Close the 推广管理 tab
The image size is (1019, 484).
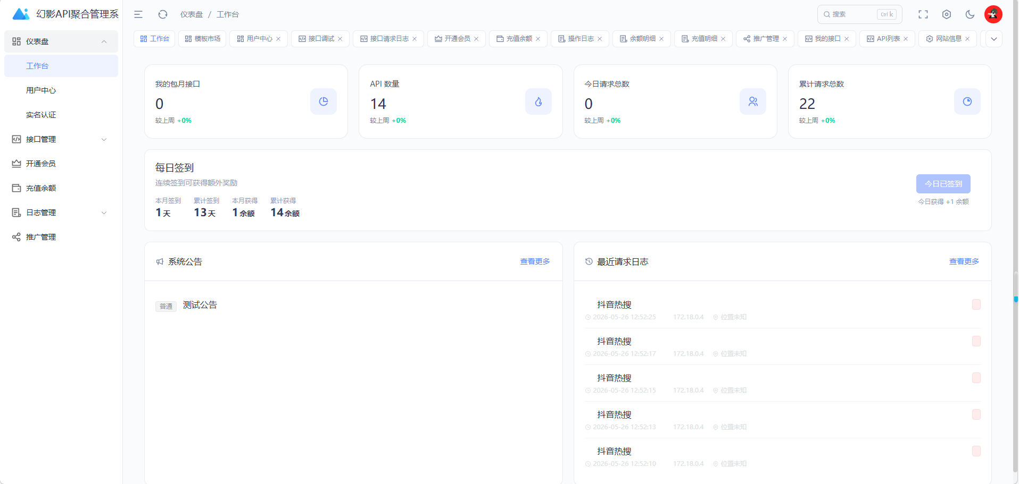(x=785, y=39)
